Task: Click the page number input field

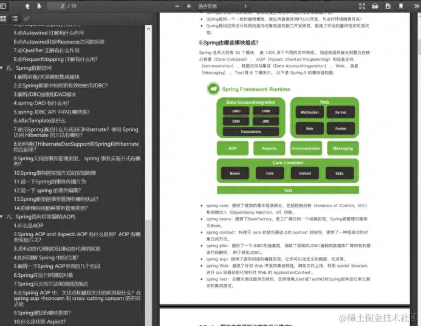Action: pos(56,6)
